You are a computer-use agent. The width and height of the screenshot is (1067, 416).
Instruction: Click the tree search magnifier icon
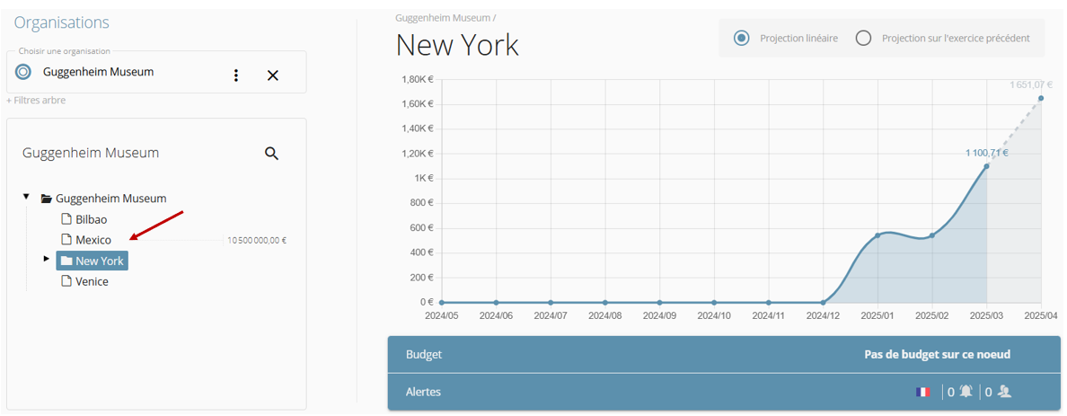tap(272, 154)
